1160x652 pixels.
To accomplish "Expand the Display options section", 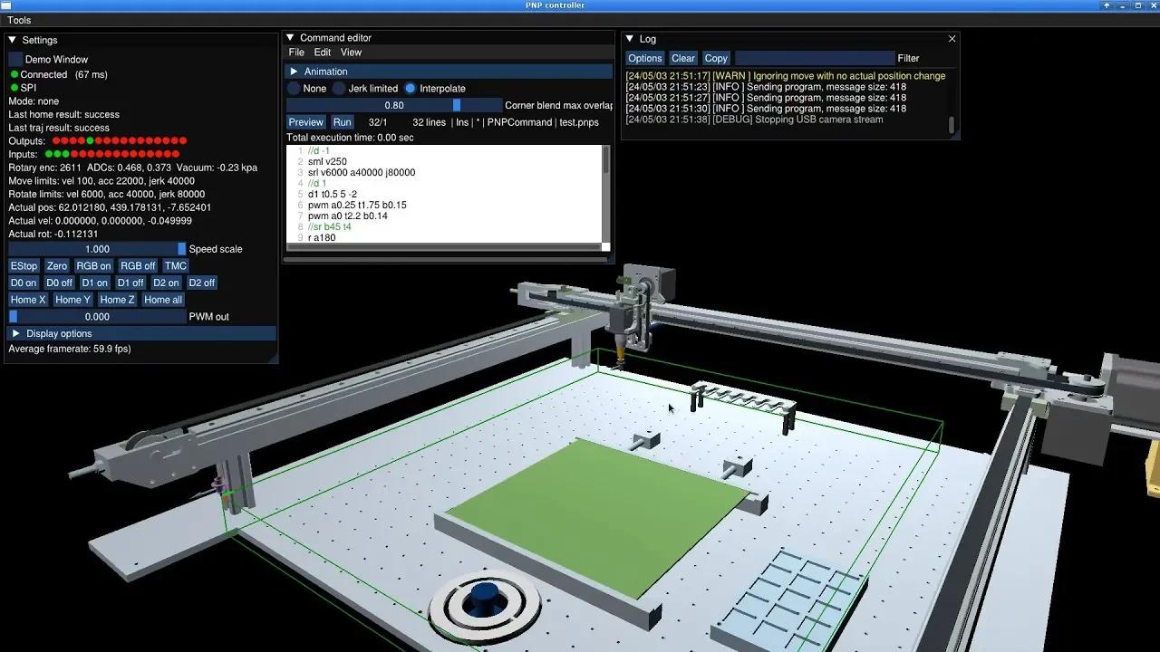I will [15, 333].
